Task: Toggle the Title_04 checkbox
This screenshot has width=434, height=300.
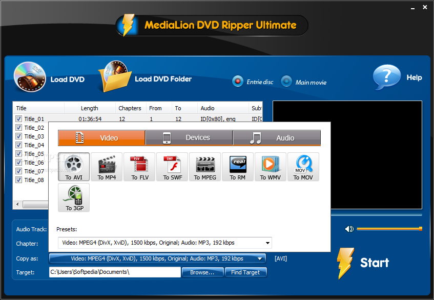Action: (18, 145)
